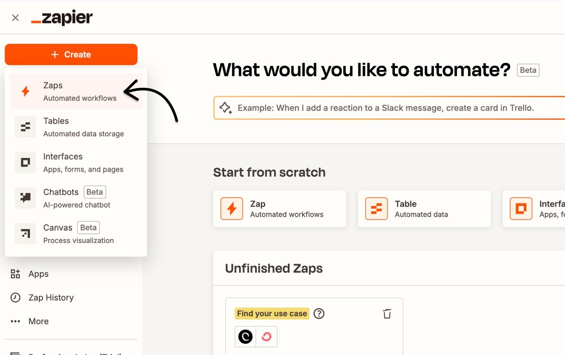The height and width of the screenshot is (355, 565).
Task: Click the automation example input field
Action: pyautogui.click(x=387, y=108)
